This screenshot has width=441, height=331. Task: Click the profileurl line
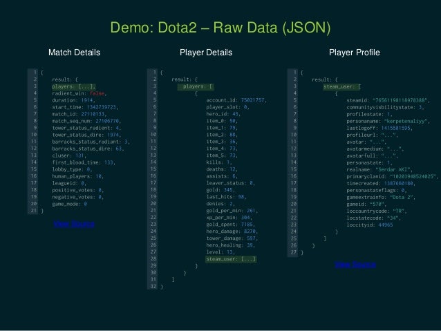tap(373, 135)
